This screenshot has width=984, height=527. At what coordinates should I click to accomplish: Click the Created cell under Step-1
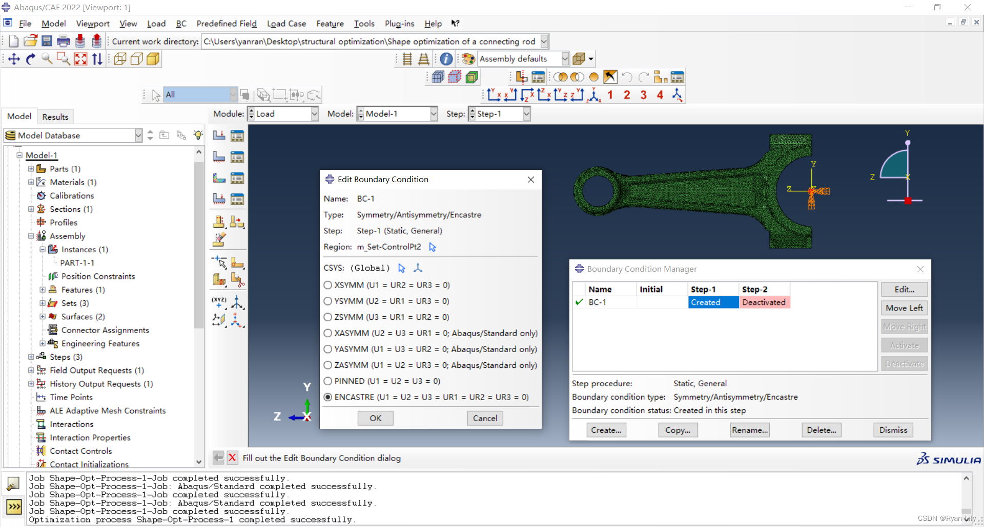[713, 302]
